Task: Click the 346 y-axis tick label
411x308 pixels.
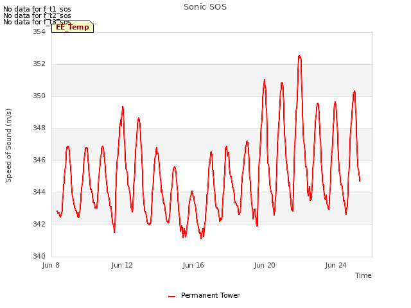Action: point(39,160)
